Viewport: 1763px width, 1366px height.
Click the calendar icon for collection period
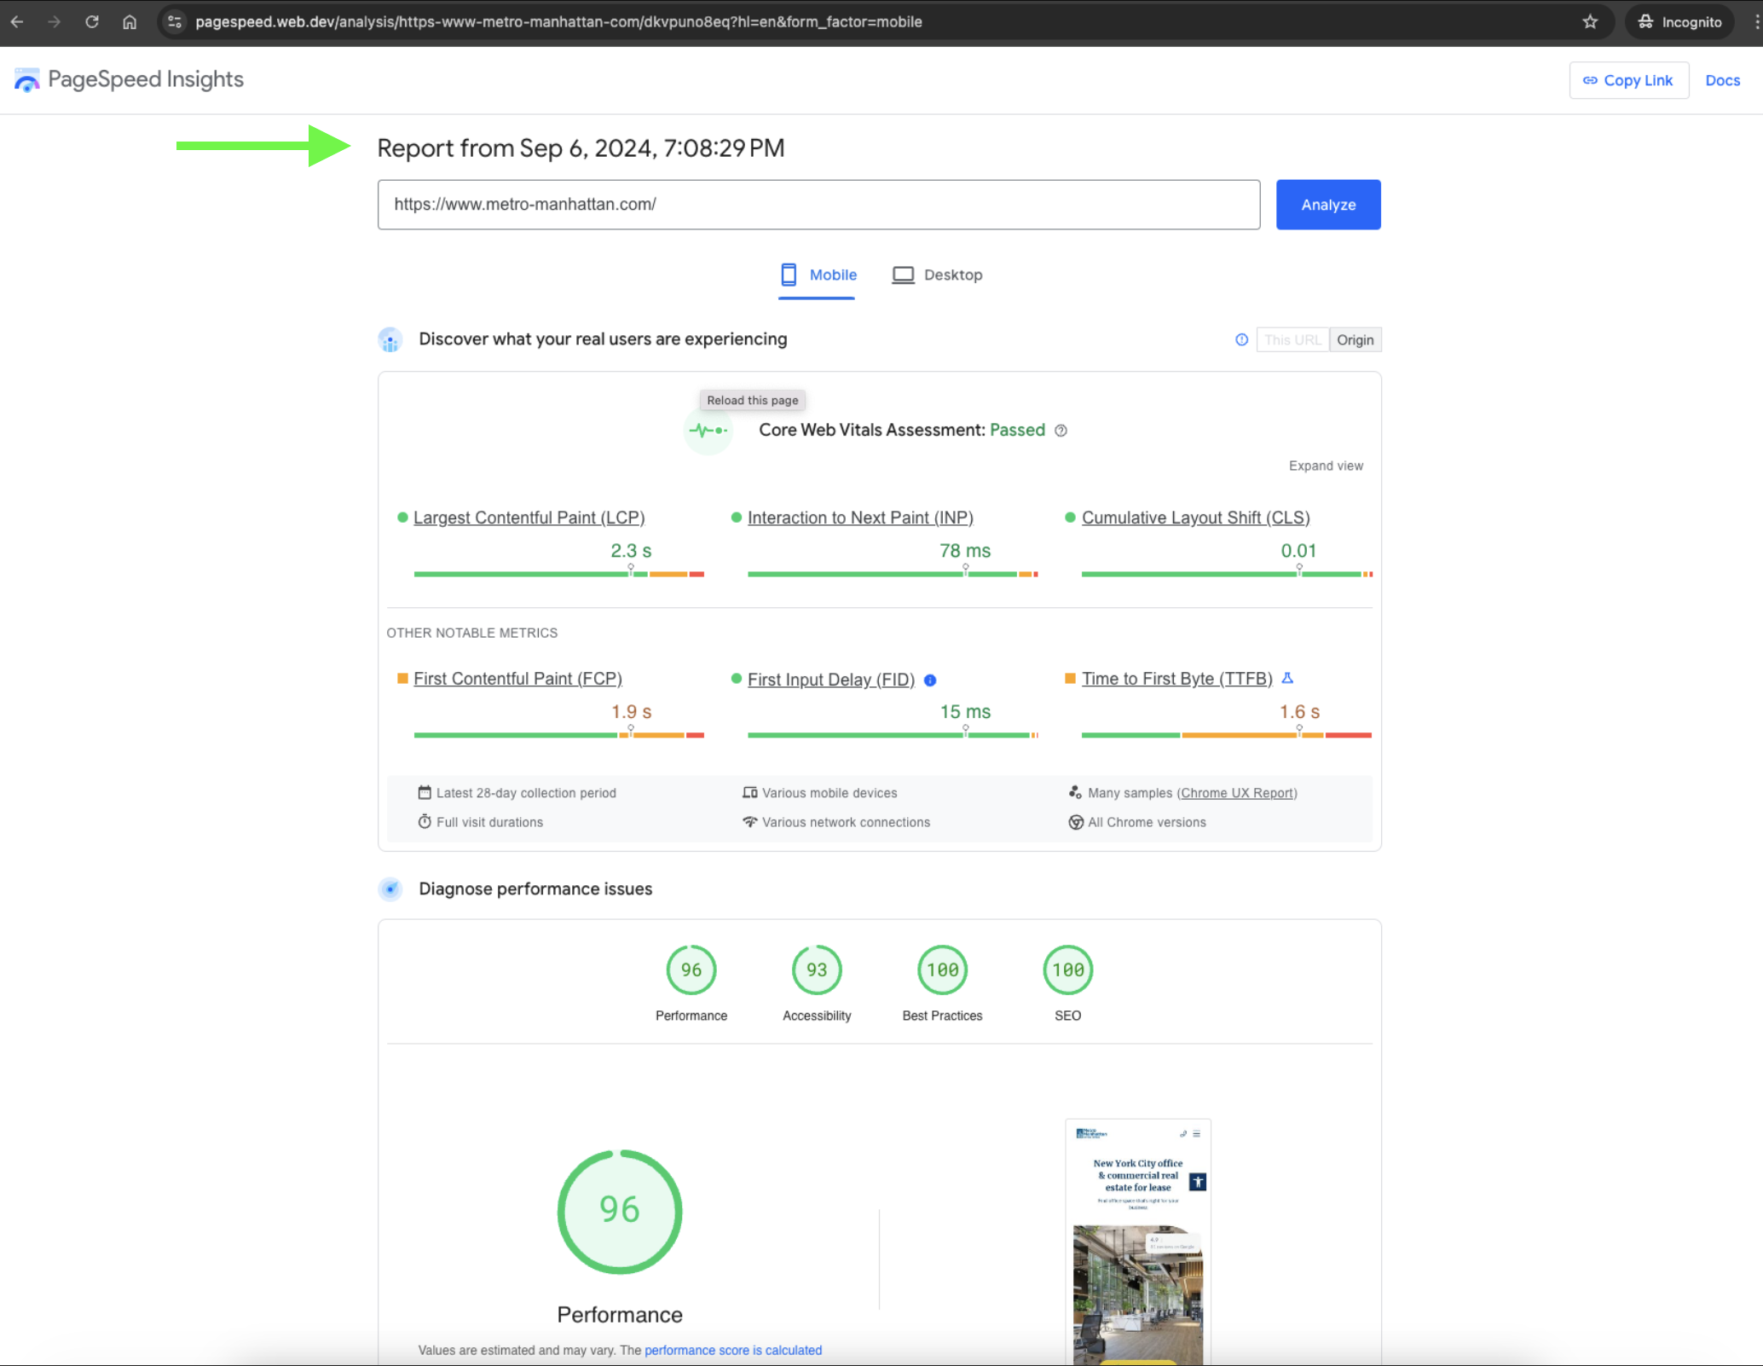tap(425, 792)
